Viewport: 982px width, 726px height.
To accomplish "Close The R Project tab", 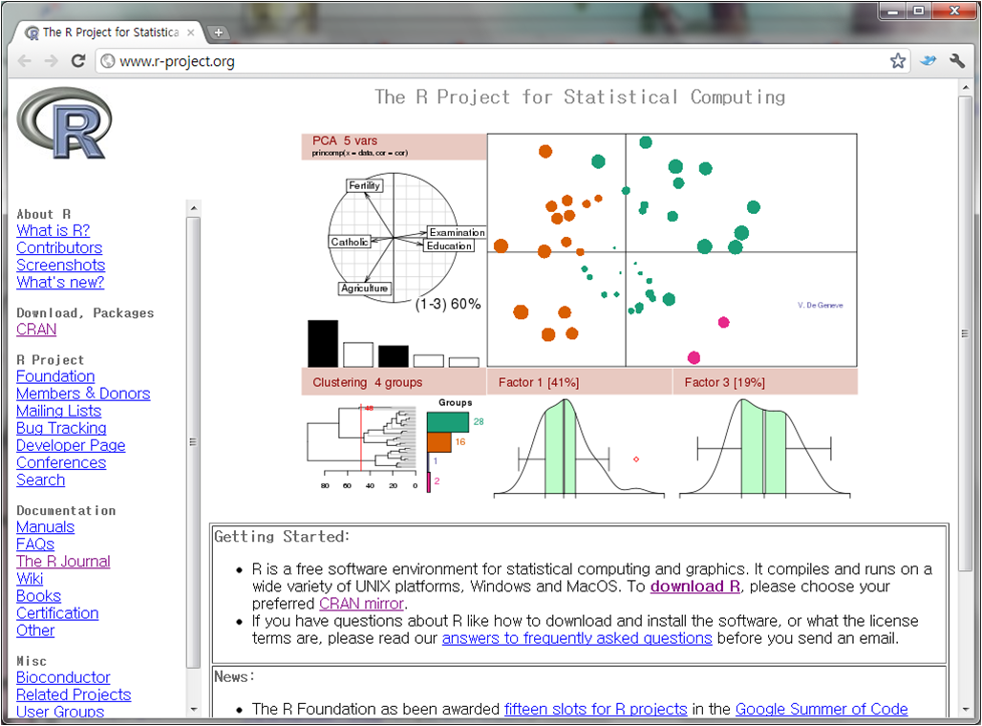I will [190, 32].
